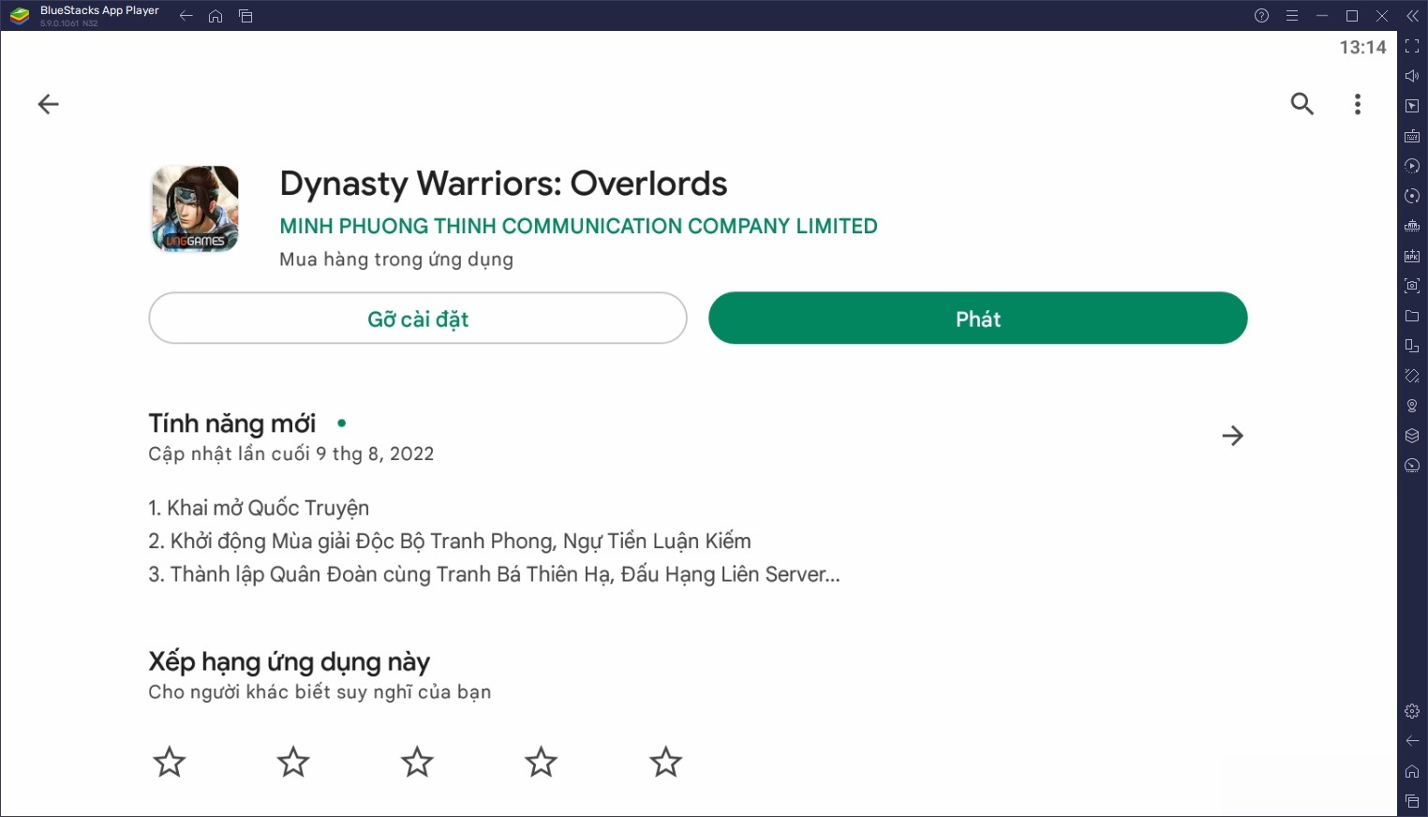Click the line Khởi động Mùa giải
Image resolution: width=1428 pixels, height=817 pixels.
coord(450,542)
